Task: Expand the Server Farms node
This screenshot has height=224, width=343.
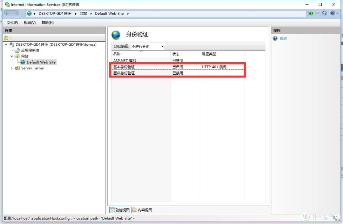Action: pyautogui.click(x=12, y=68)
